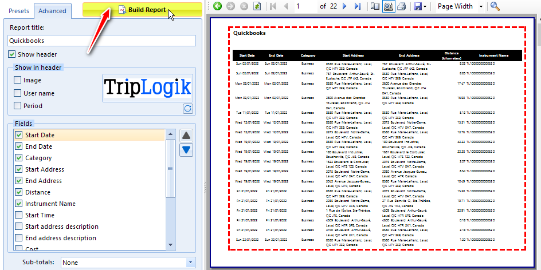The width and height of the screenshot is (541, 270).
Task: Click the Stop loading icon
Action: click(x=244, y=6)
